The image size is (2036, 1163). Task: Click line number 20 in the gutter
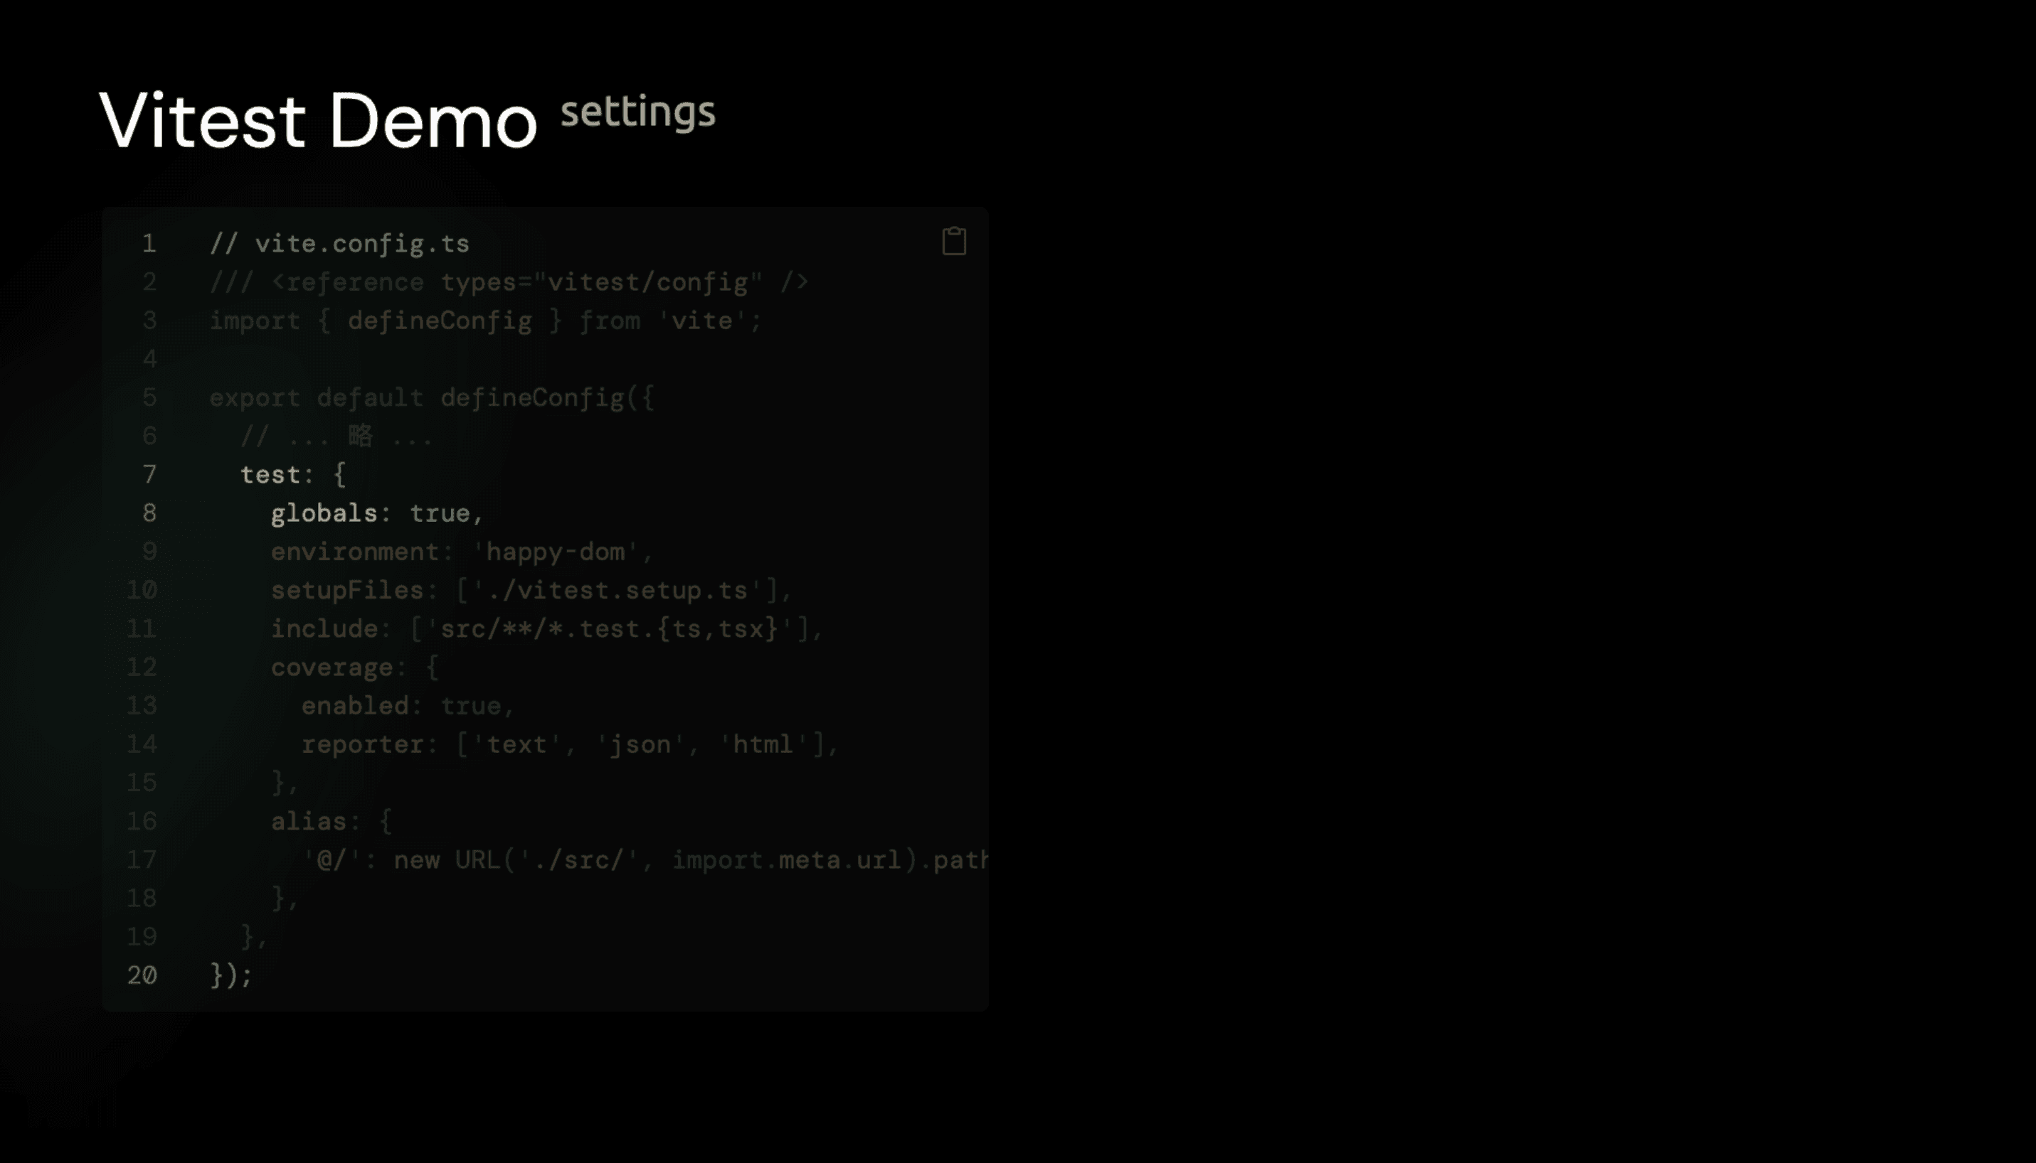pos(142,975)
